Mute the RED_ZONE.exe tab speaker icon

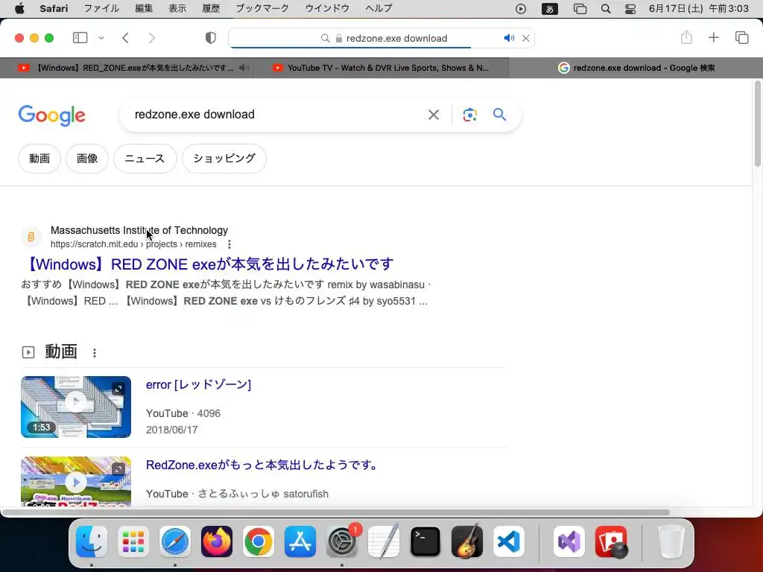244,68
